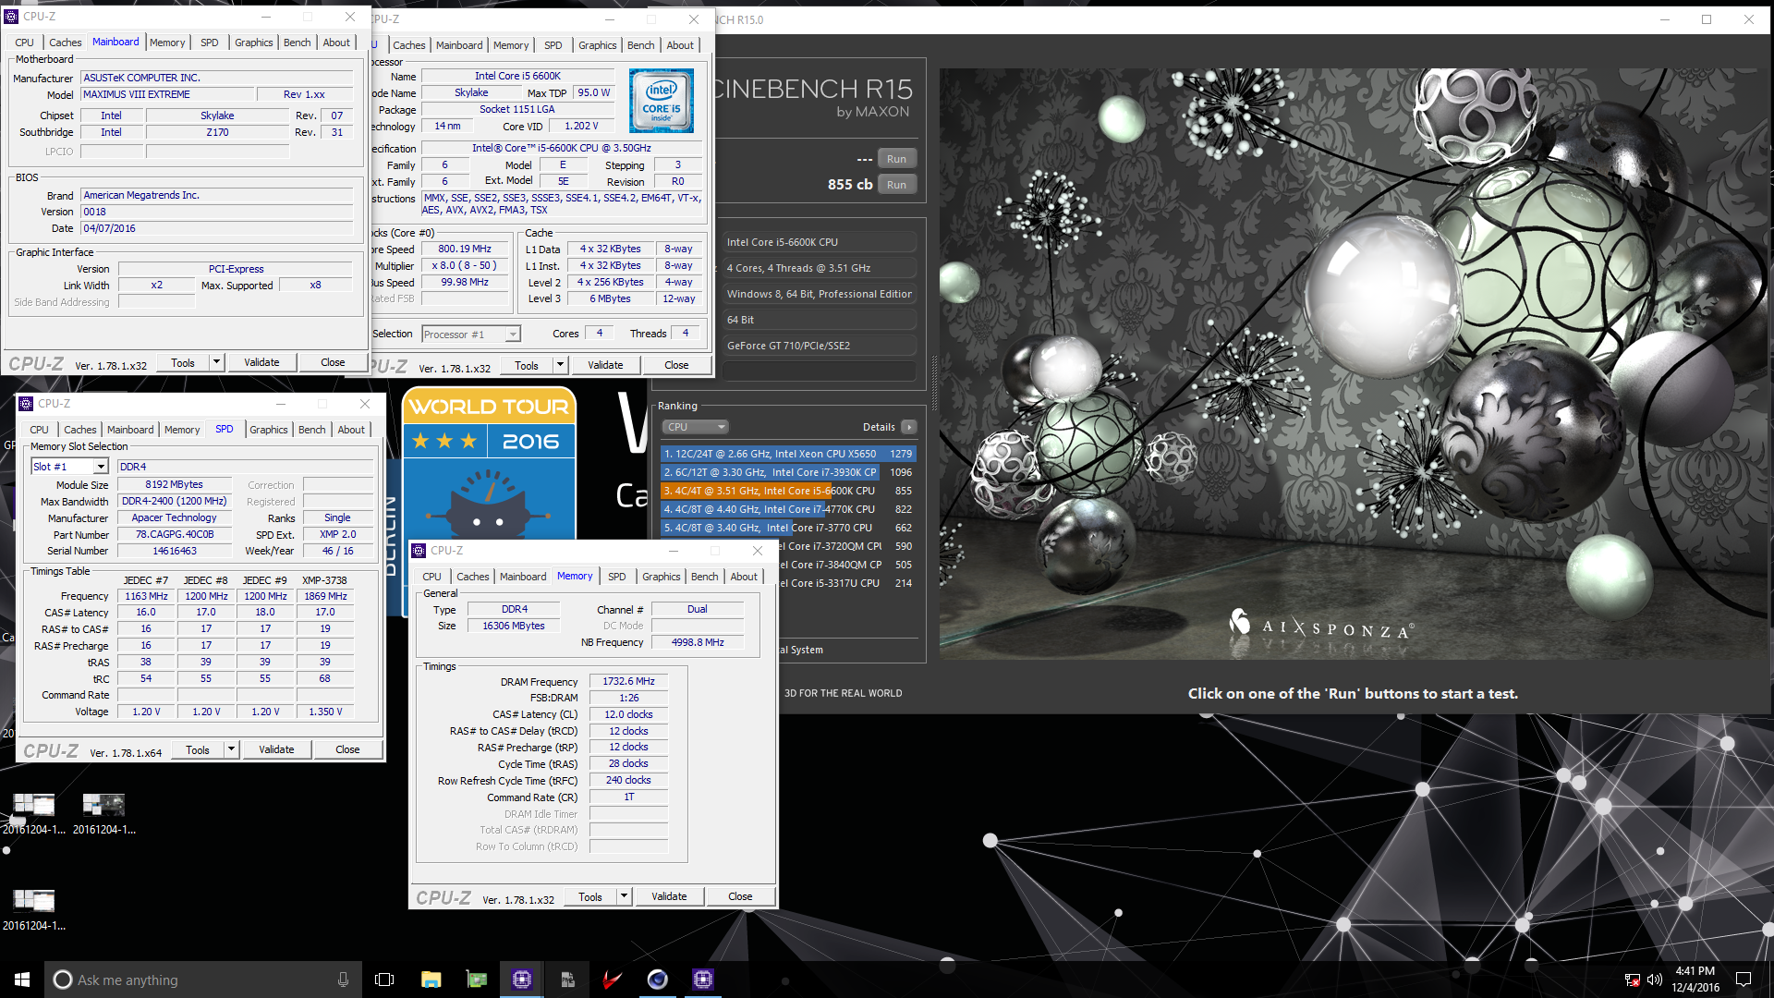The image size is (1774, 998).
Task: Click the motherboard model MAXIMUS VIII EXTREME
Action: pyautogui.click(x=167, y=94)
